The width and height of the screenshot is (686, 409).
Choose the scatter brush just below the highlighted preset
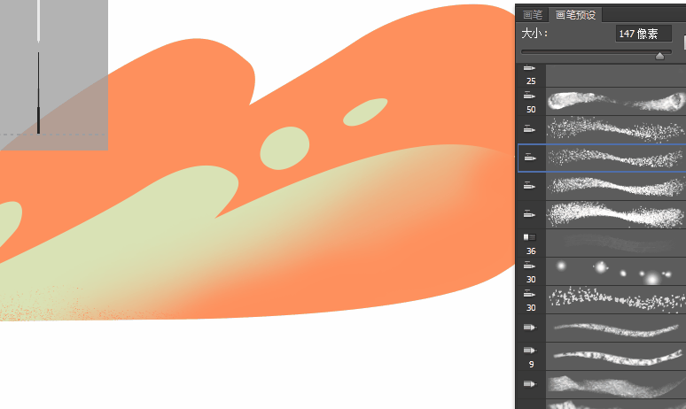tap(614, 186)
